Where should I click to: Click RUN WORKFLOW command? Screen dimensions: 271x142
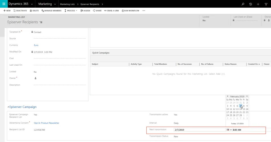pos(130,11)
